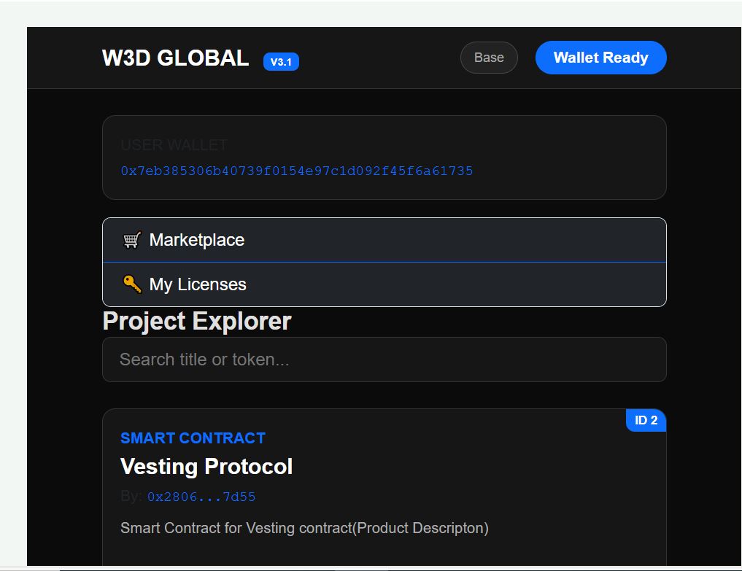This screenshot has height=571, width=742.
Task: Click the shopping cart icon beside Marketplace
Action: [x=132, y=240]
